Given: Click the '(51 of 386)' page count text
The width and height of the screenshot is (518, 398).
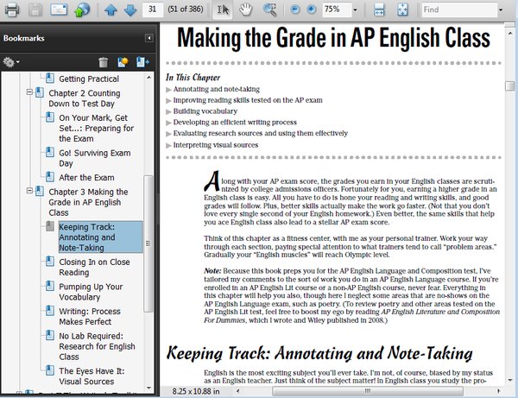Looking at the screenshot, I should tap(186, 9).
